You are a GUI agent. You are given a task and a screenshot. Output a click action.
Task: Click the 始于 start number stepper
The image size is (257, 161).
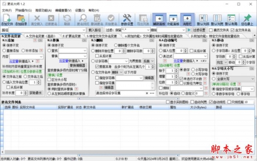(x=176, y=71)
